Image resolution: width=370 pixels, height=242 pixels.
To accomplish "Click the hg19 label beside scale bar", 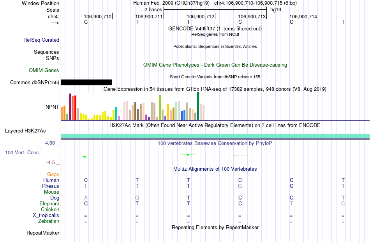I will click(276, 10).
